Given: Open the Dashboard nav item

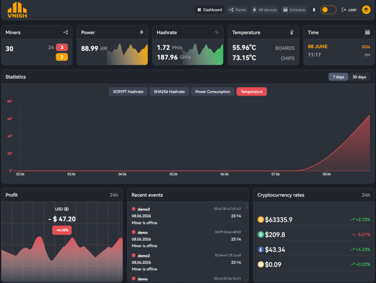Looking at the screenshot, I should coord(210,10).
